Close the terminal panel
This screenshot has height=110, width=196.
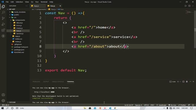coord(193,82)
